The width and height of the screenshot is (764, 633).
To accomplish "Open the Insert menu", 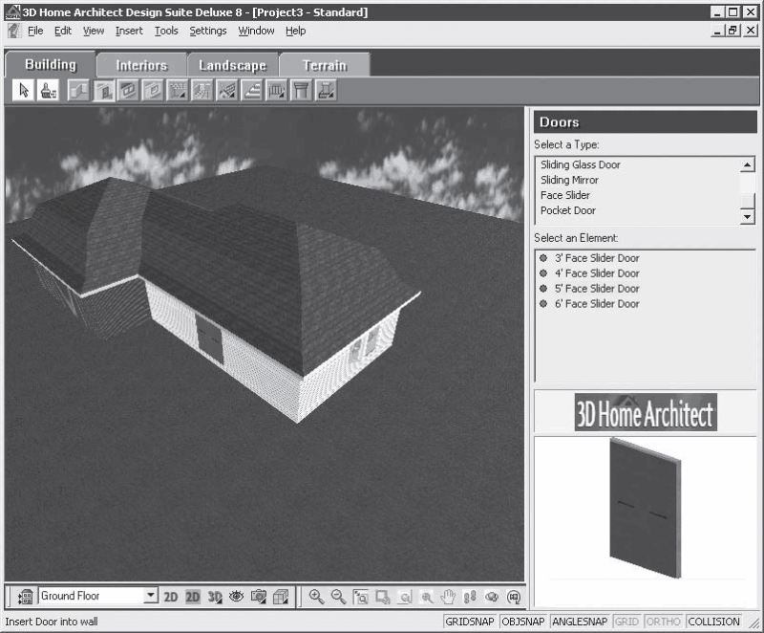I will [x=129, y=31].
